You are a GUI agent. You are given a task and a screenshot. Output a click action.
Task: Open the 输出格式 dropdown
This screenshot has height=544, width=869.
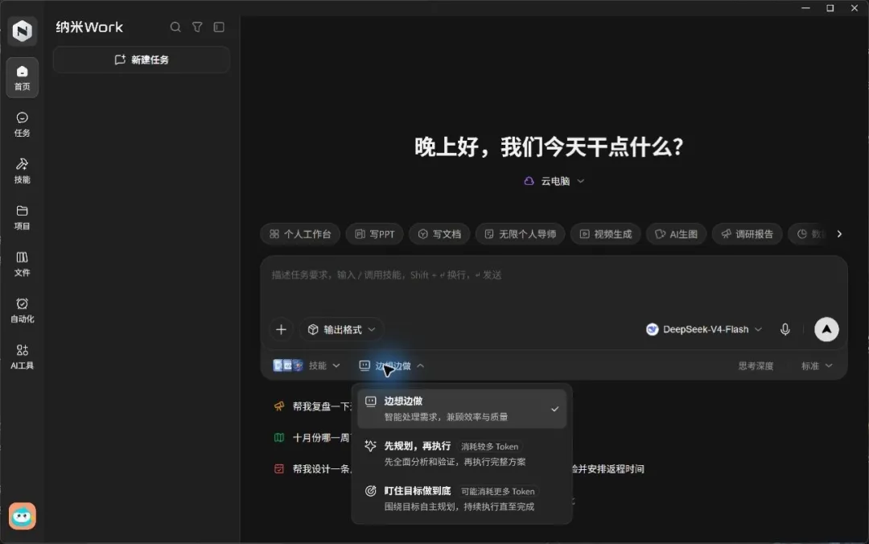[341, 329]
